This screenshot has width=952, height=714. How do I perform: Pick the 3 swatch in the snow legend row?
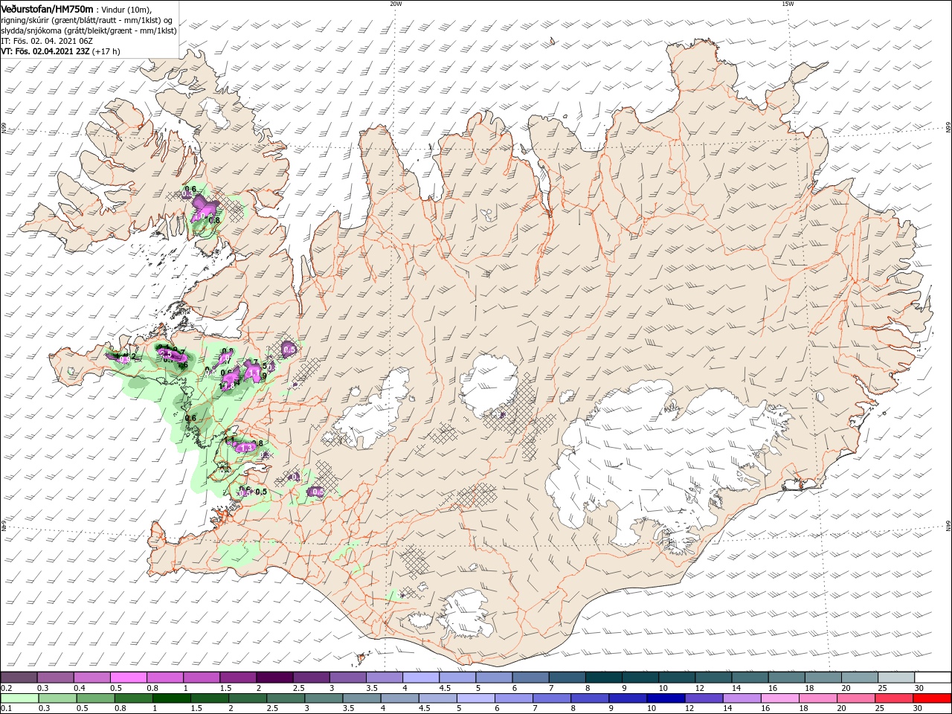[x=347, y=677]
